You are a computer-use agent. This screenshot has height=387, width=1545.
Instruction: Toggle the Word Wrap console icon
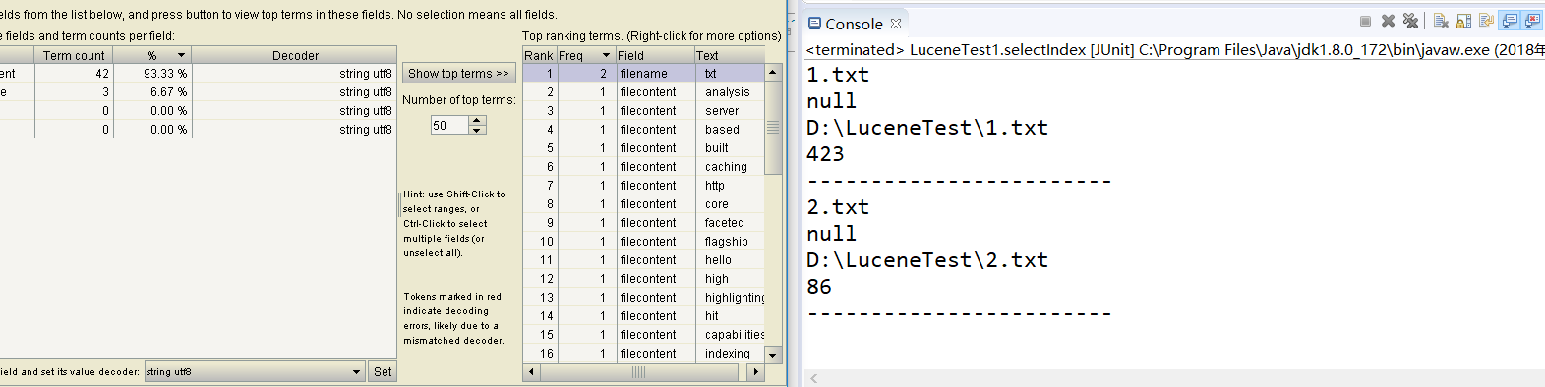1486,21
